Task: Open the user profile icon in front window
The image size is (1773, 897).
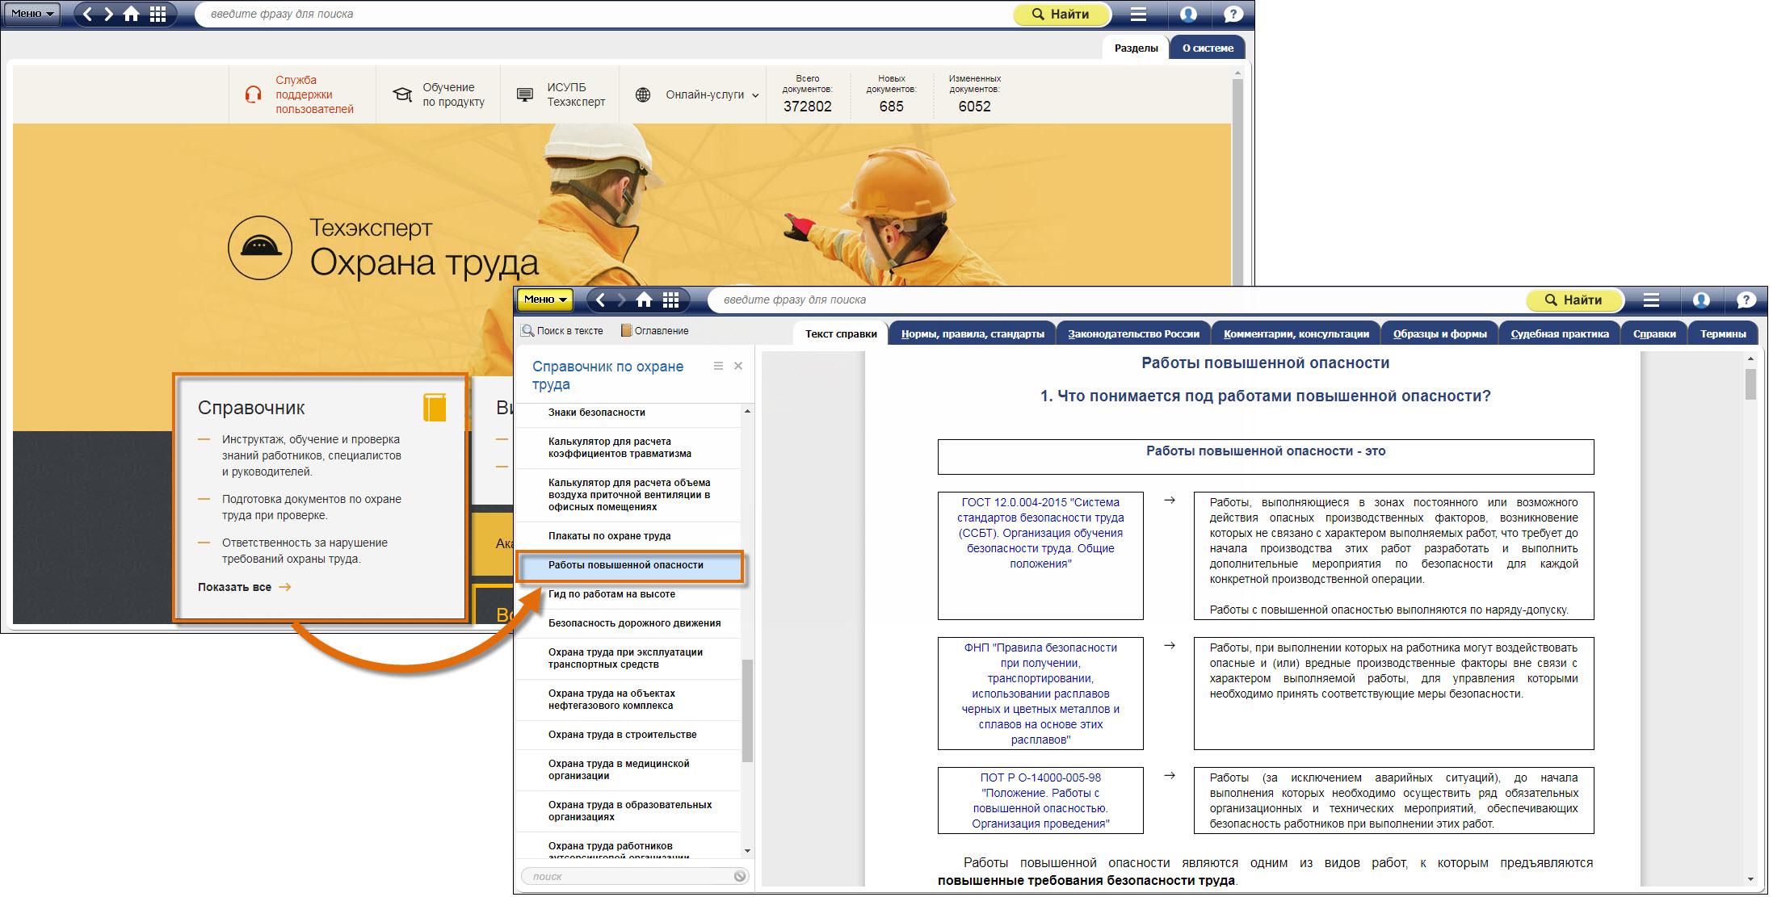Action: click(1701, 300)
